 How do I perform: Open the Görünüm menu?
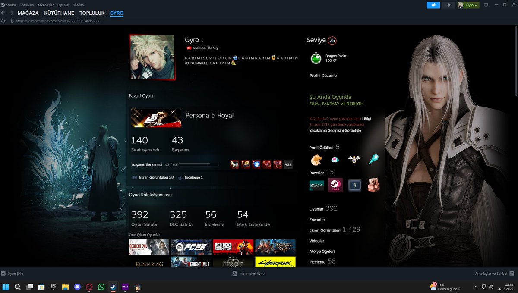point(26,5)
